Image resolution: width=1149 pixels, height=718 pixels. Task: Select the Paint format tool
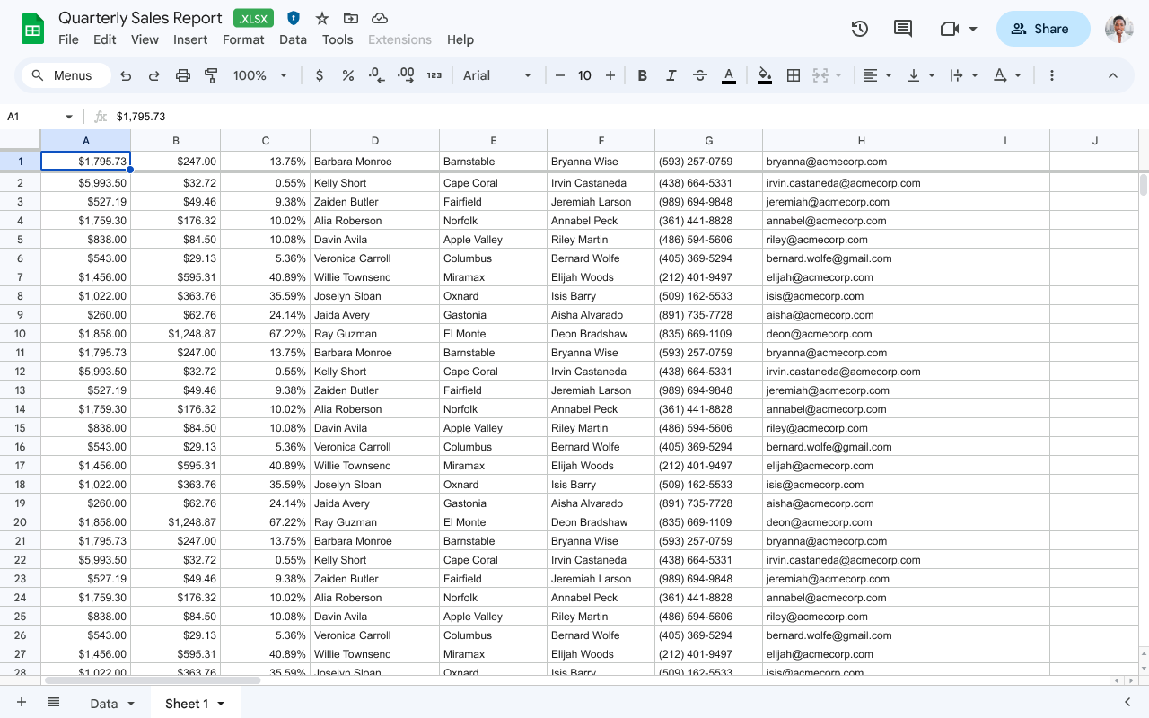click(x=212, y=75)
